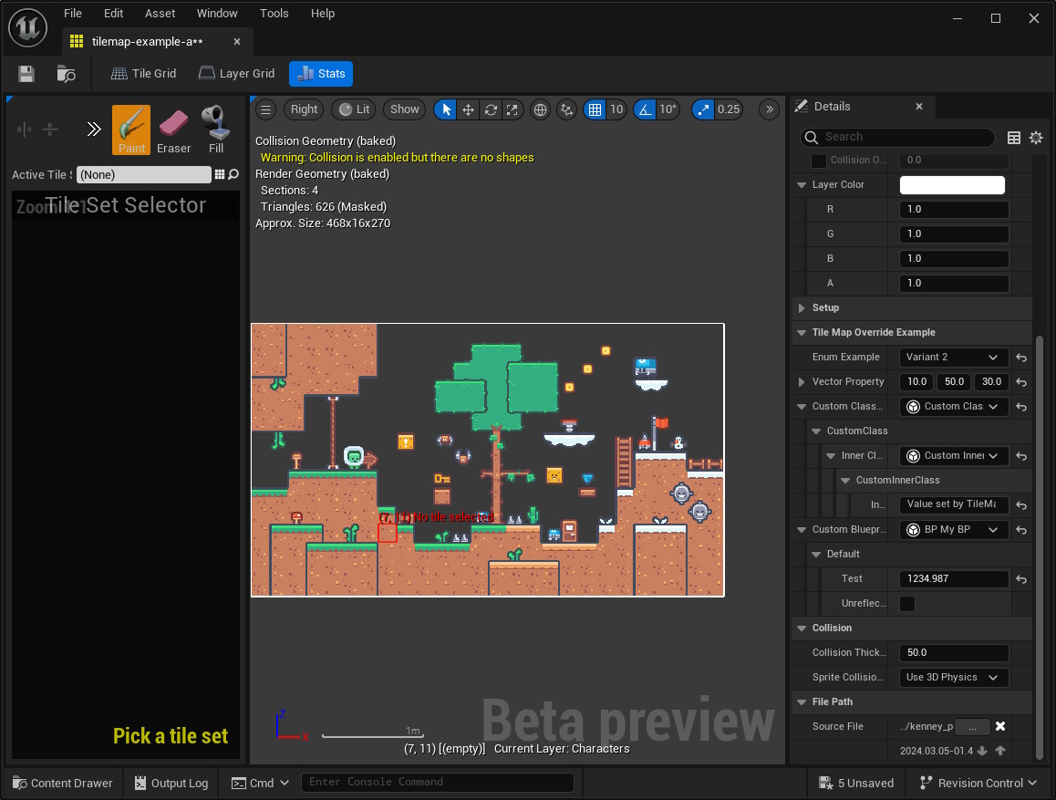Open the 5 Unsaved assets button
This screenshot has width=1056, height=800.
856,784
